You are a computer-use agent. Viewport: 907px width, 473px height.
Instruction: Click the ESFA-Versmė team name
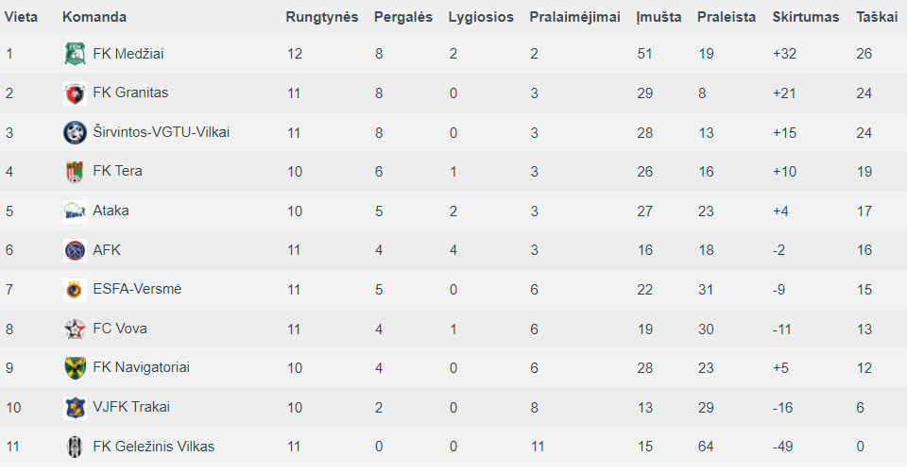(x=137, y=289)
